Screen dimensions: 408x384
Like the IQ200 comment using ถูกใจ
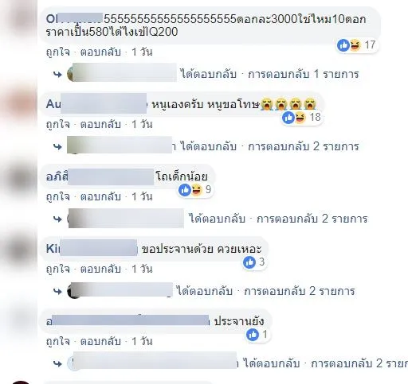[58, 52]
